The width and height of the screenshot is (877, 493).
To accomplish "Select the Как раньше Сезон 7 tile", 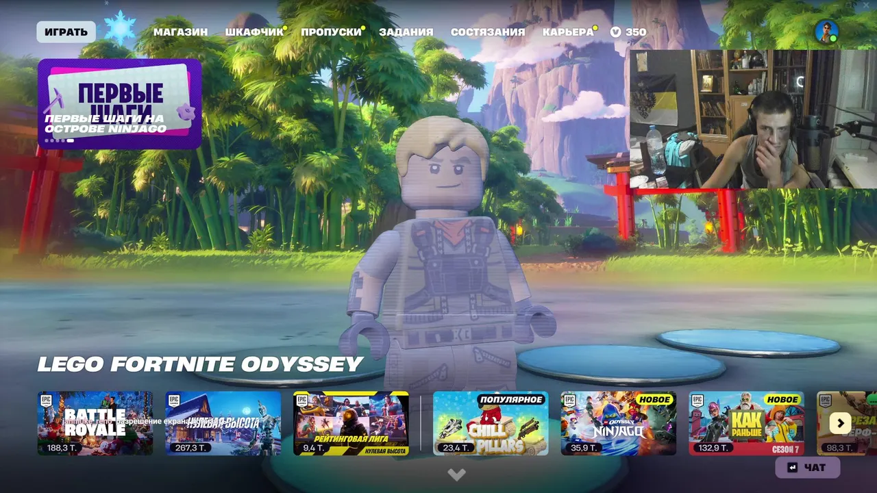I will coord(746,423).
